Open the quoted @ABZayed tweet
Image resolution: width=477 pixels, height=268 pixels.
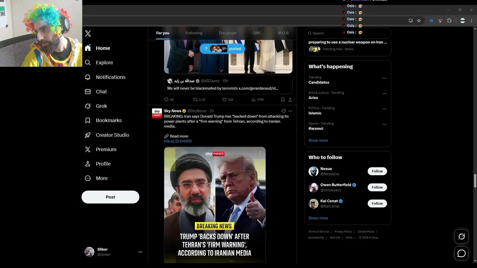coord(228,85)
